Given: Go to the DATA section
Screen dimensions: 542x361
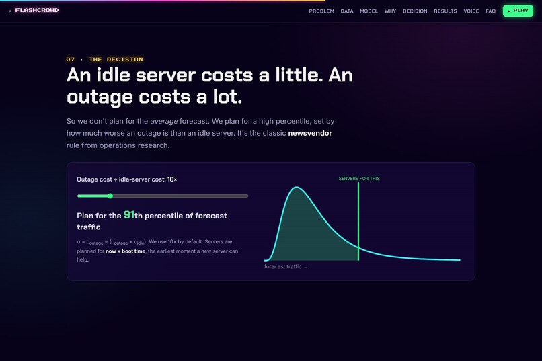Looking at the screenshot, I should tap(347, 11).
